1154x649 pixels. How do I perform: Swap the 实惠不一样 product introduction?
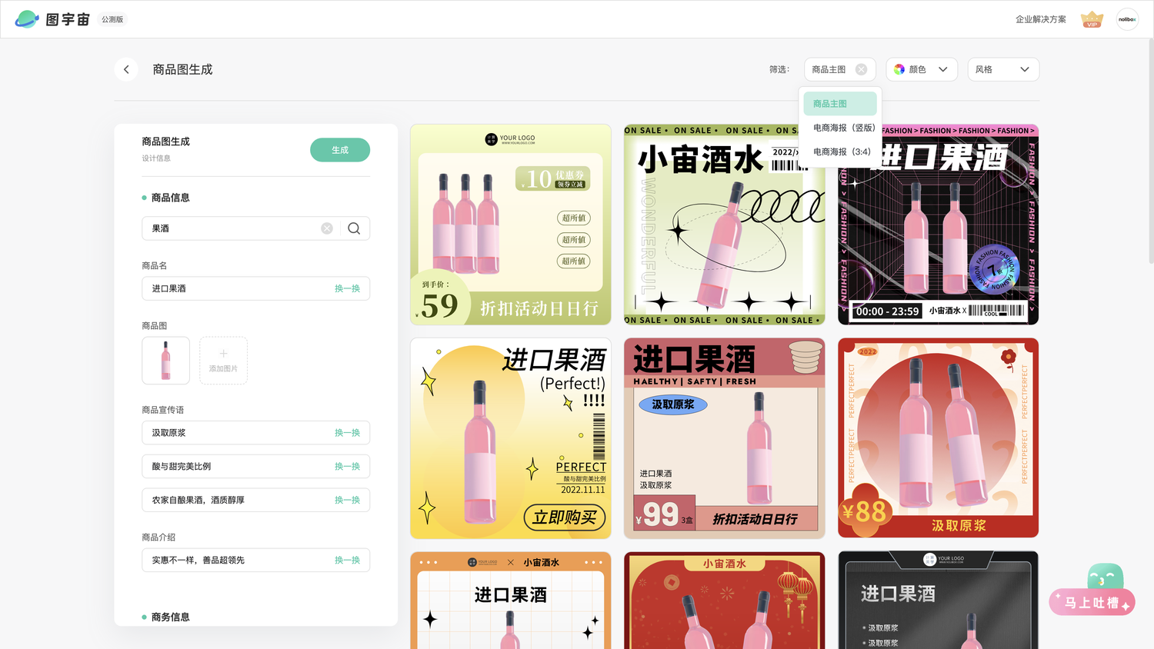[347, 560]
